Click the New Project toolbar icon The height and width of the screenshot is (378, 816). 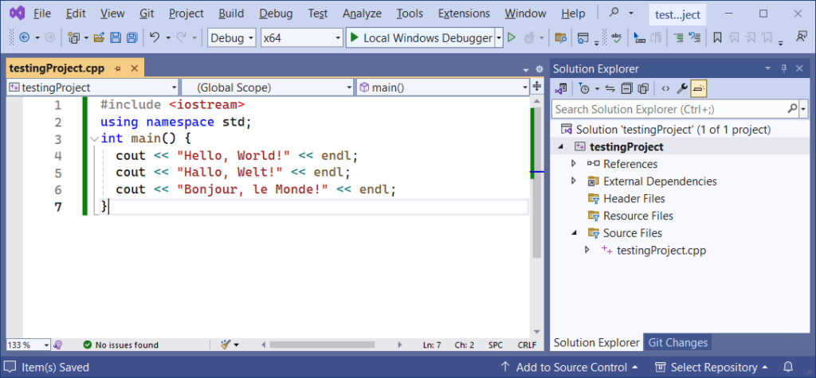pyautogui.click(x=73, y=37)
